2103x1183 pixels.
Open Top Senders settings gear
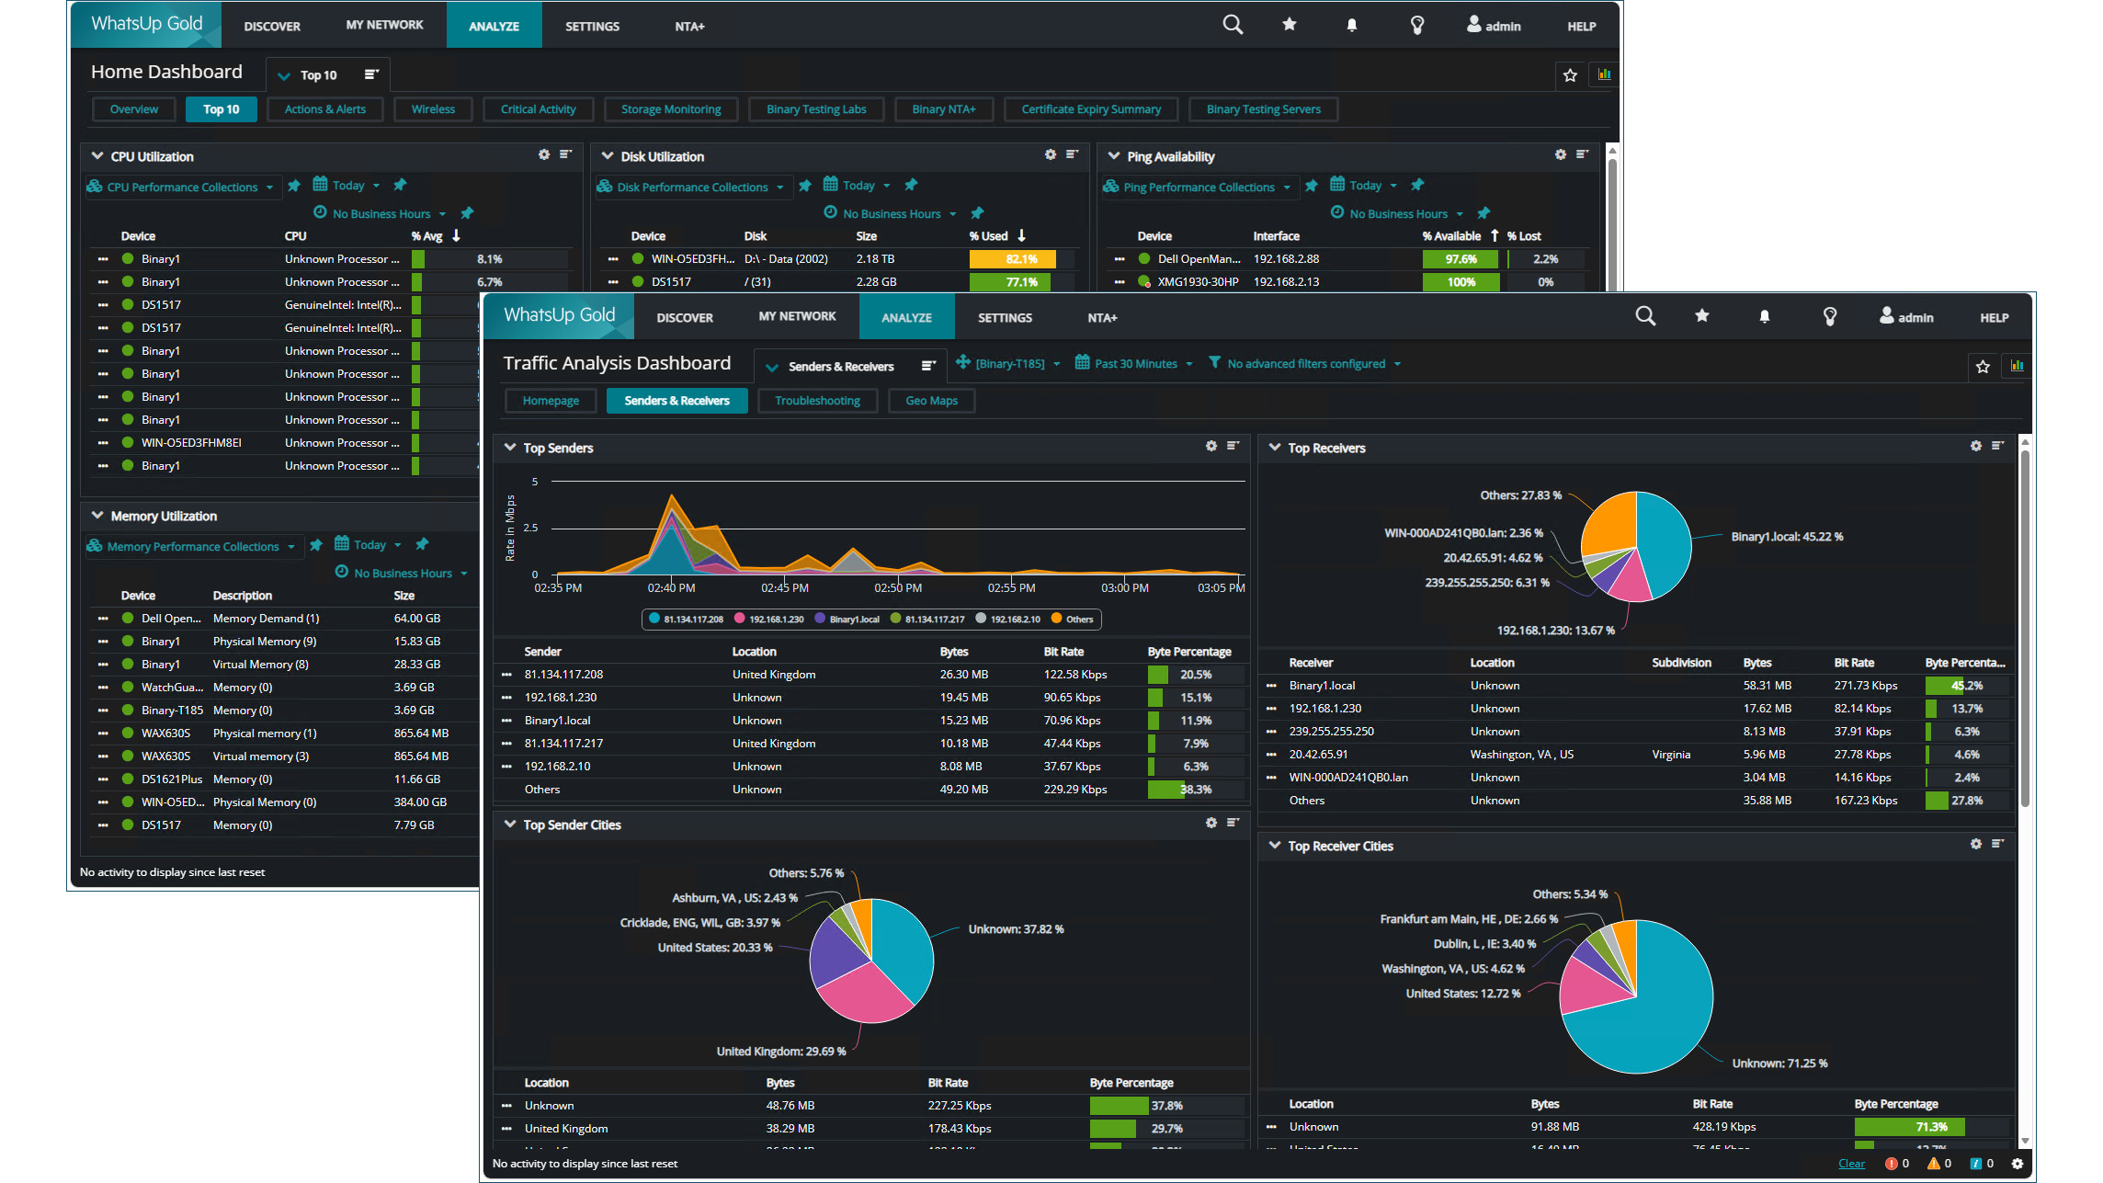point(1211,446)
